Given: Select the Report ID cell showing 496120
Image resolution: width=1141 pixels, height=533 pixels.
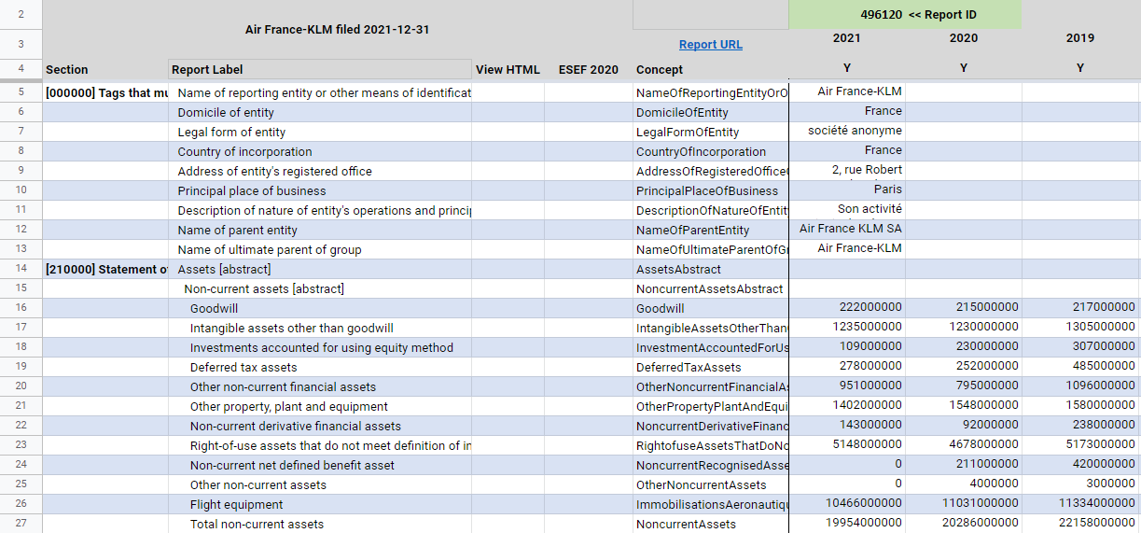Looking at the screenshot, I should (x=904, y=15).
